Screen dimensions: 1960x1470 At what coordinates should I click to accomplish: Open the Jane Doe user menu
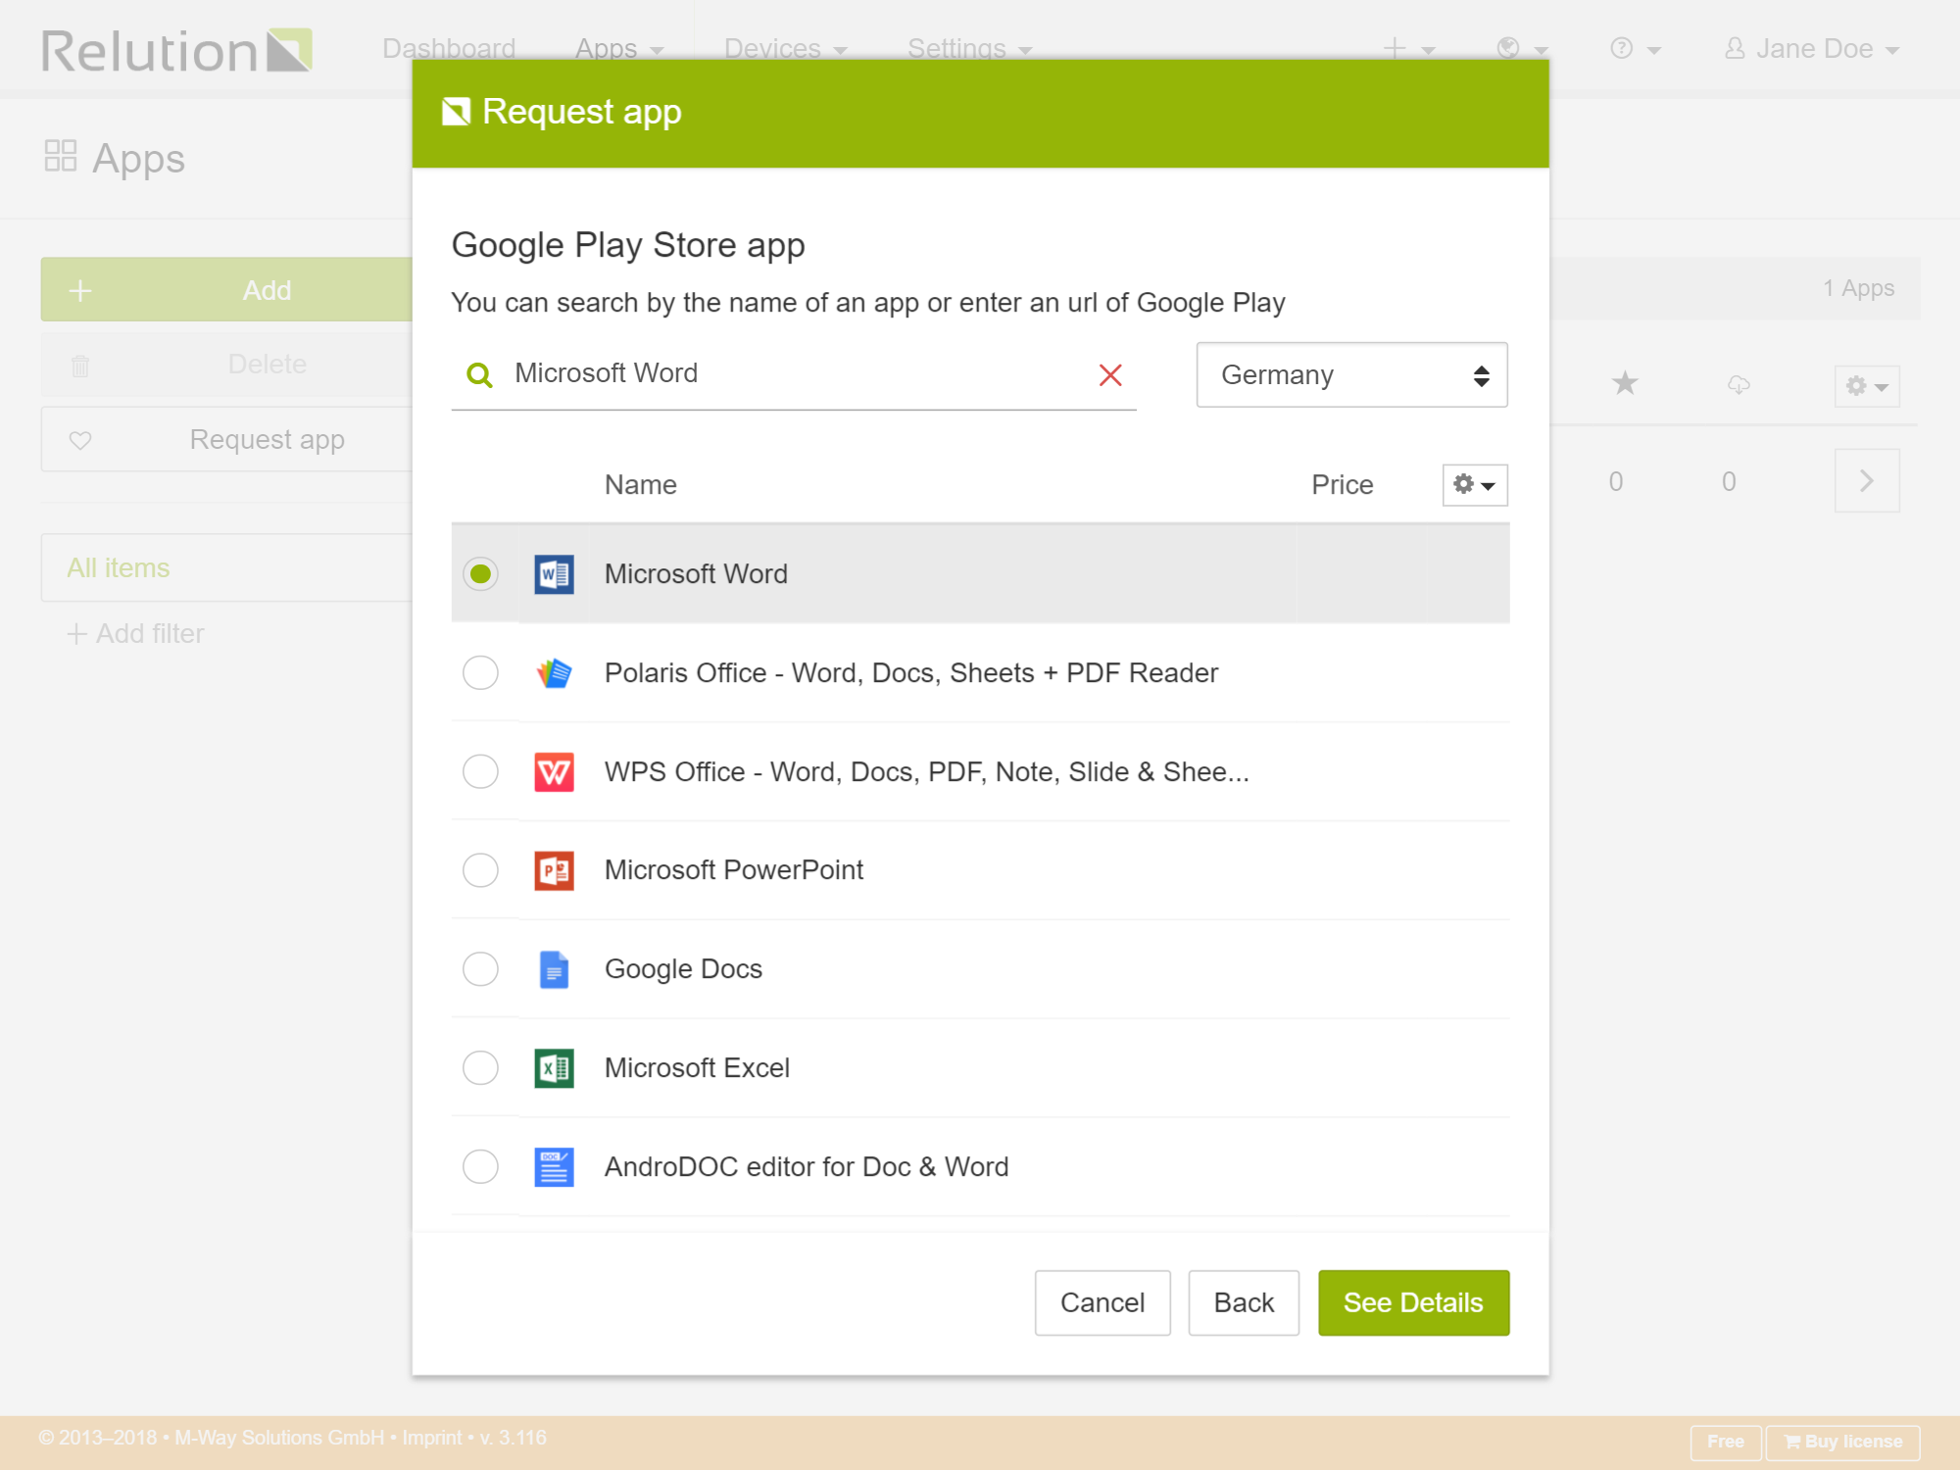coord(1811,48)
